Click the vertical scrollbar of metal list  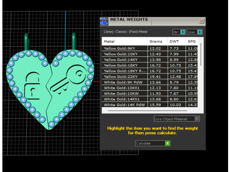click(x=201, y=54)
